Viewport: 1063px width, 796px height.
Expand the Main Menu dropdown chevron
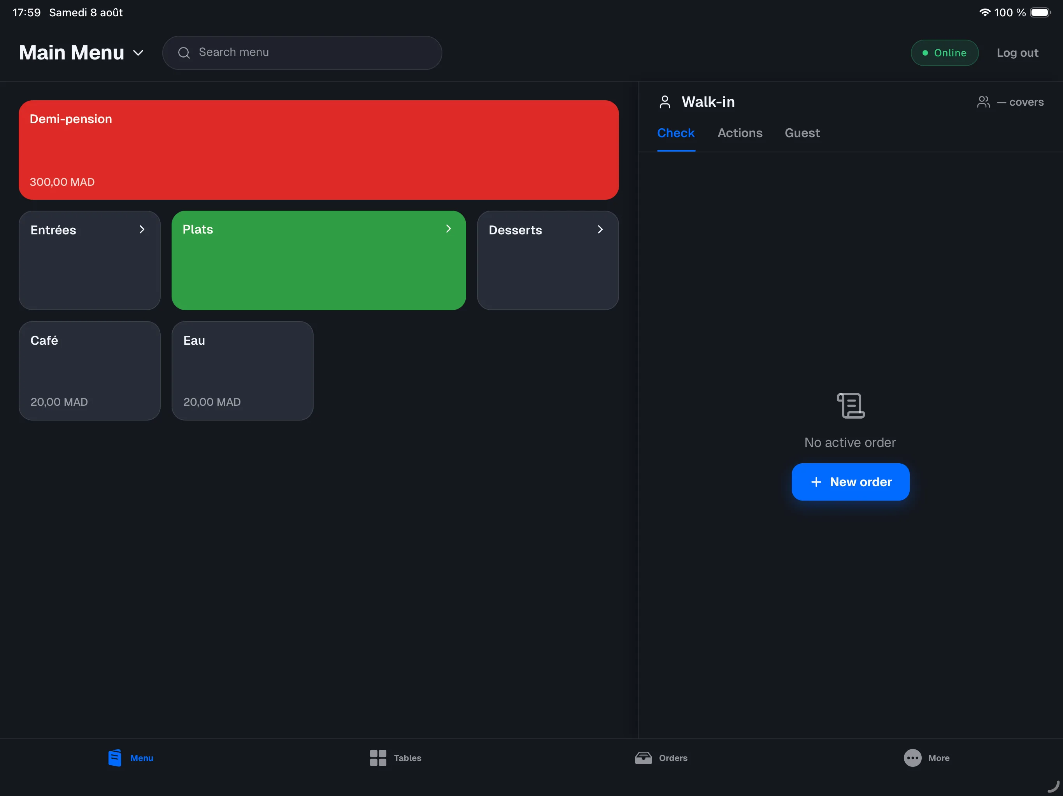[138, 53]
